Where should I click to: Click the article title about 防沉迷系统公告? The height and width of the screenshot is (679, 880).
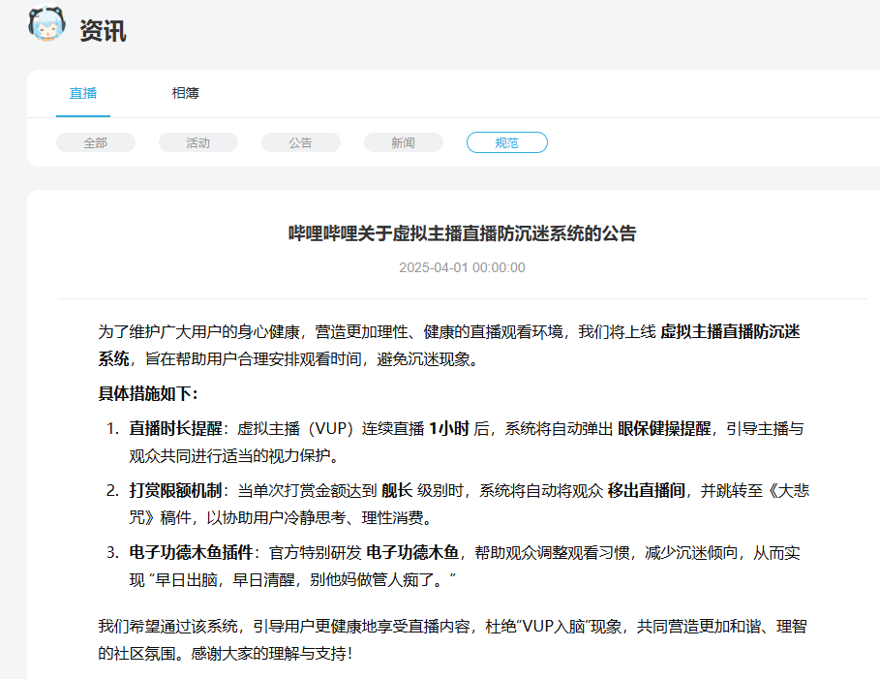tap(463, 233)
